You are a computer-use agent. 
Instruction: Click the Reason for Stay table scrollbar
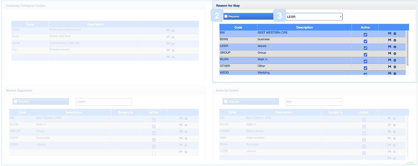tap(407, 48)
